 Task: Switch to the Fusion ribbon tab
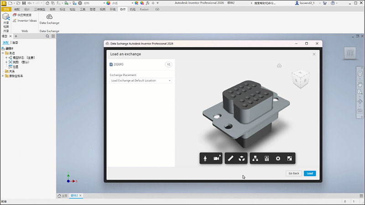(x=144, y=9)
